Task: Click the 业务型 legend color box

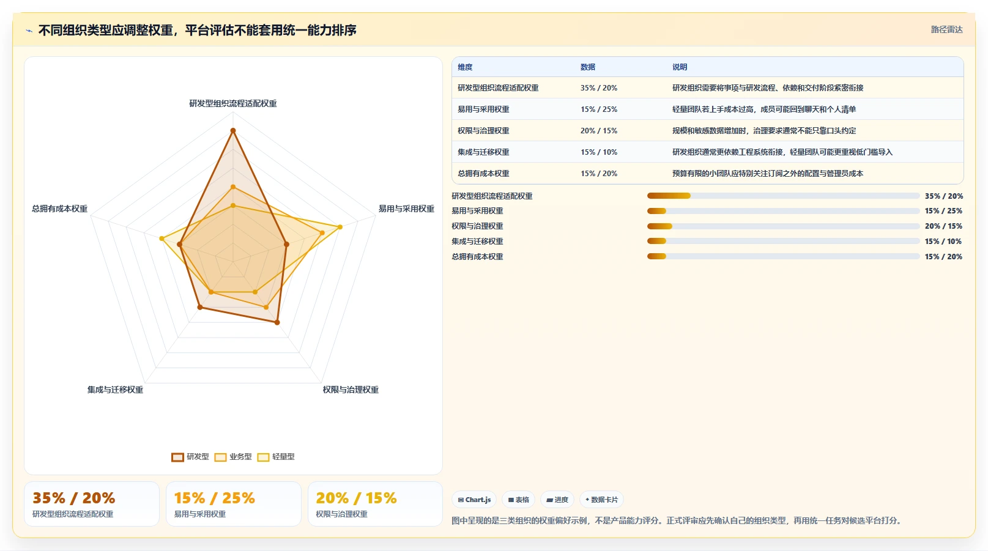Action: point(220,457)
